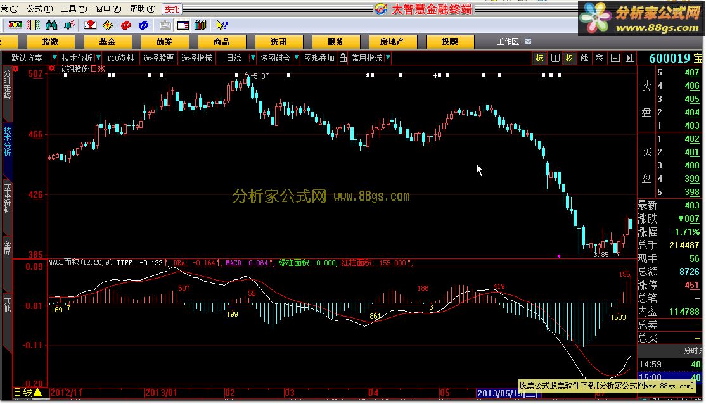Open the 窗口(W) menu
The height and width of the screenshot is (404, 706).
[108, 8]
